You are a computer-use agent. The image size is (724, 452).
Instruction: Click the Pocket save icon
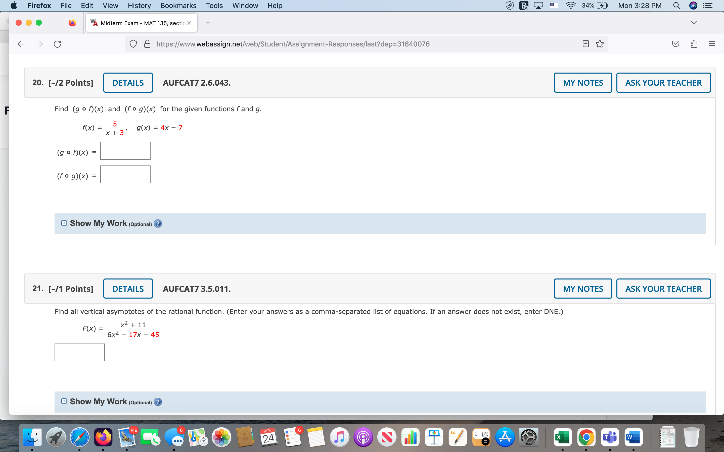[675, 44]
